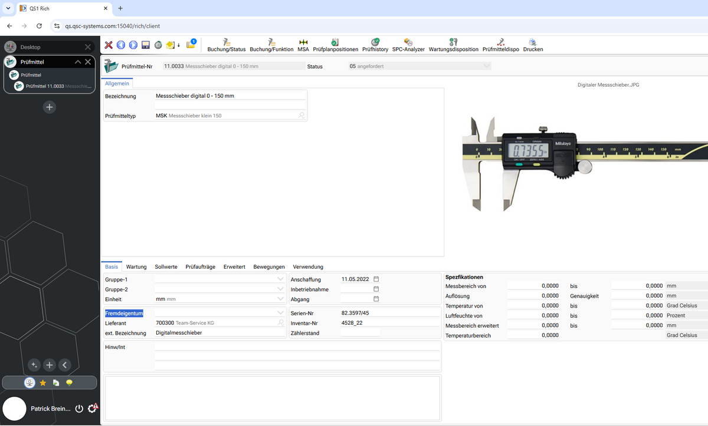This screenshot has width=708, height=426.
Task: Close the Prüfmittel sidebar group
Action: pyautogui.click(x=88, y=62)
